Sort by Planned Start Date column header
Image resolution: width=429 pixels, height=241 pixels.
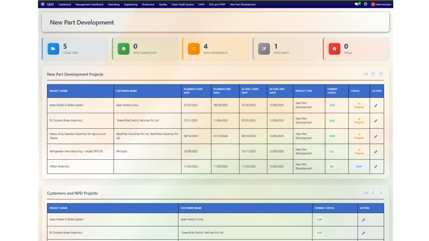(x=193, y=91)
